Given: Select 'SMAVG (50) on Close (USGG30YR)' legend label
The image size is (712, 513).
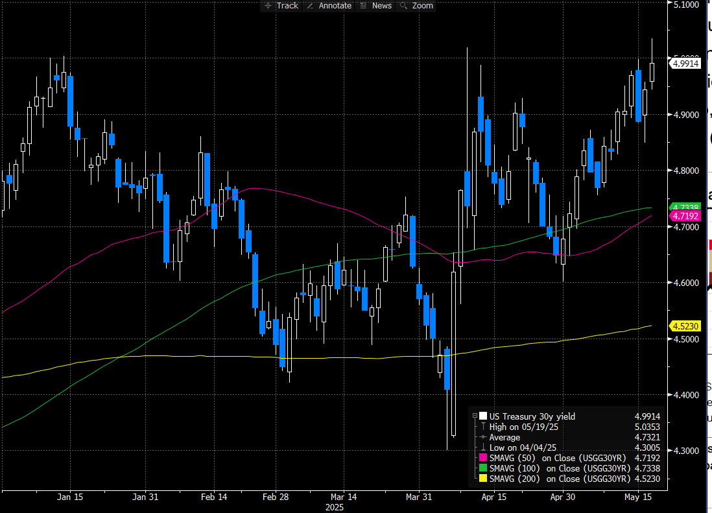Looking at the screenshot, I should [558, 458].
